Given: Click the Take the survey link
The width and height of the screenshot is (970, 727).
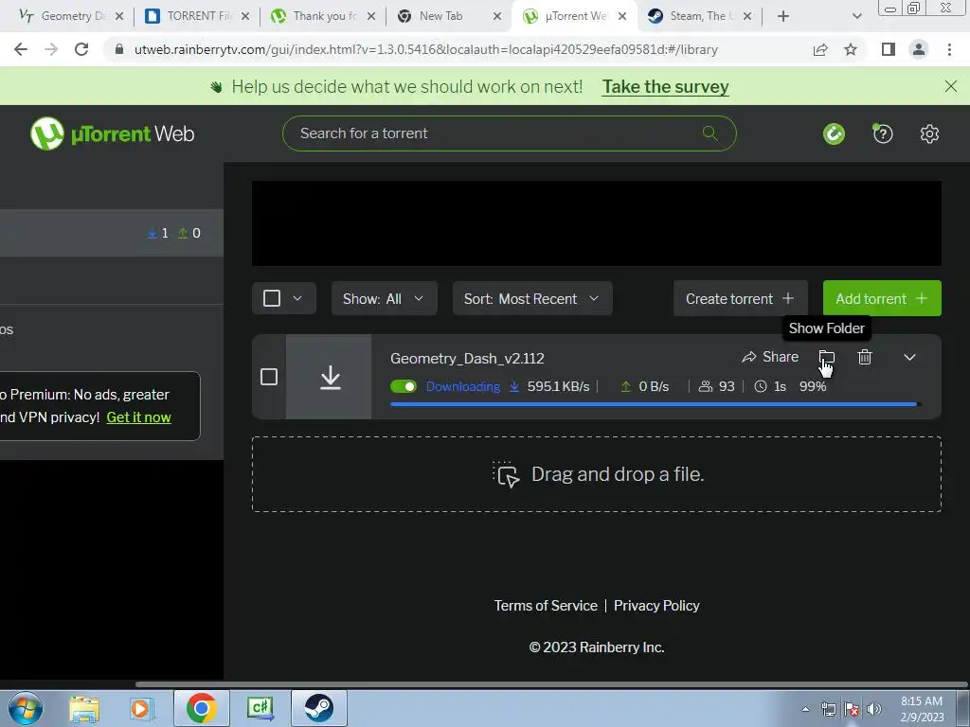Looking at the screenshot, I should pos(666,86).
